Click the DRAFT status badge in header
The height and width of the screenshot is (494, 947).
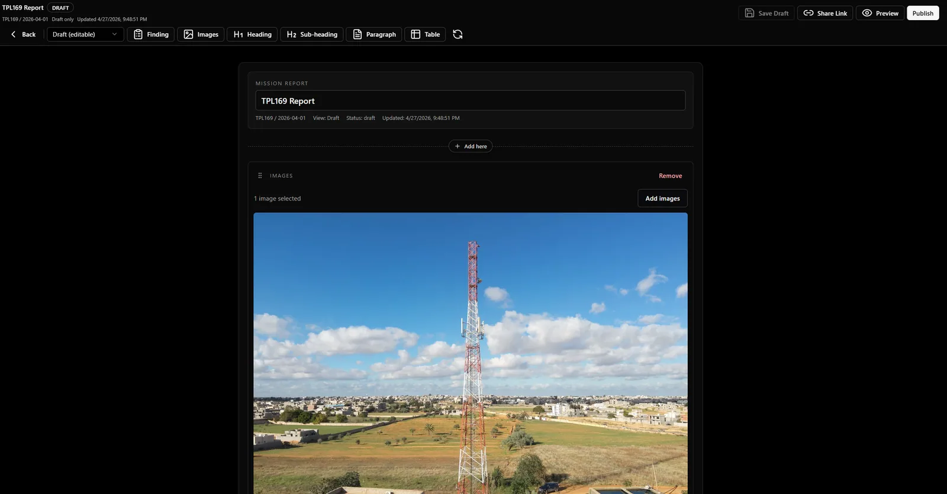[x=60, y=8]
